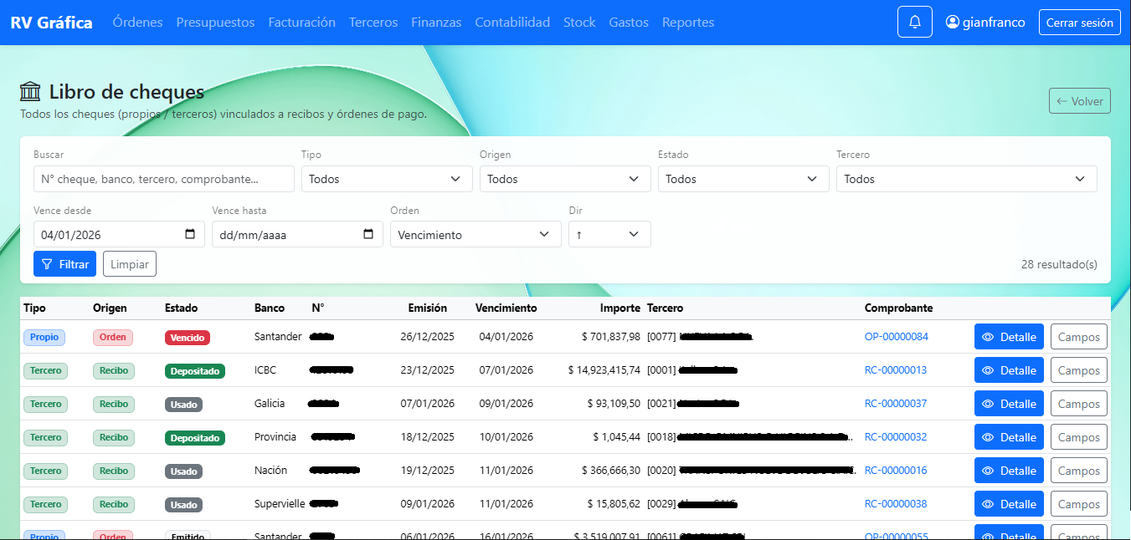
Task: Open the Reportes menu
Action: [x=688, y=23]
